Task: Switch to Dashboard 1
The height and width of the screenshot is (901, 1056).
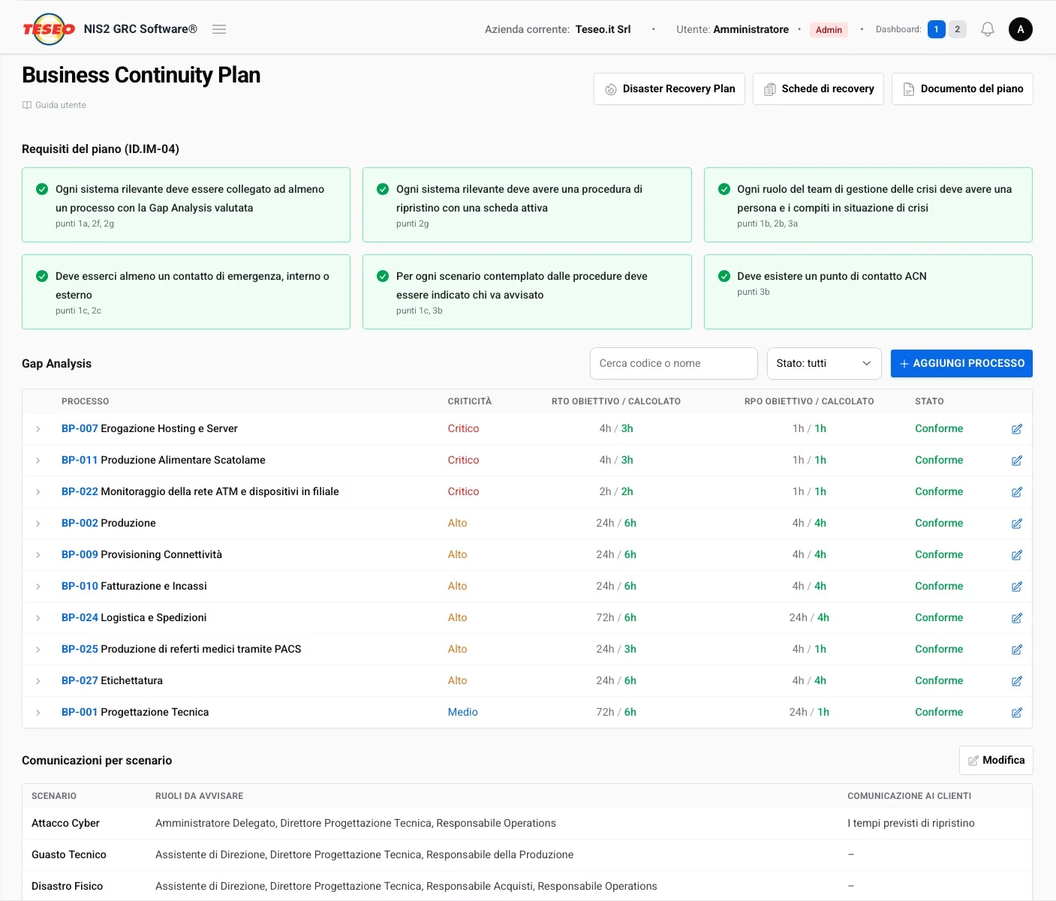Action: [x=936, y=29]
